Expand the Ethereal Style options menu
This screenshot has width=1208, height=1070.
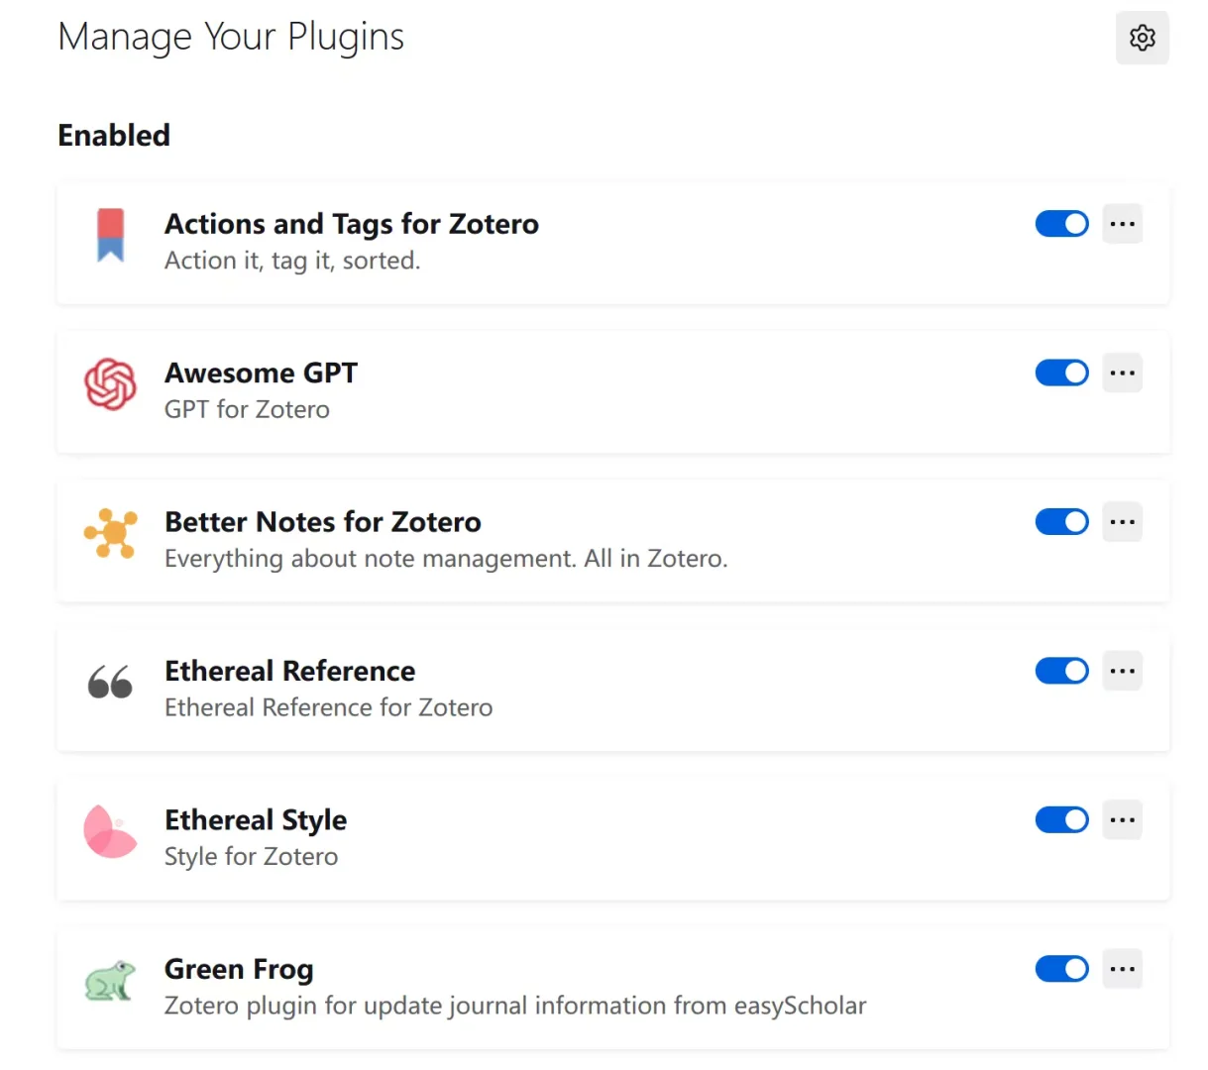tap(1123, 820)
